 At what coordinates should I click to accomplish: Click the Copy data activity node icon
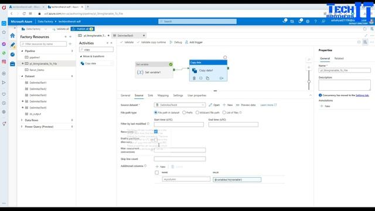tap(195, 70)
